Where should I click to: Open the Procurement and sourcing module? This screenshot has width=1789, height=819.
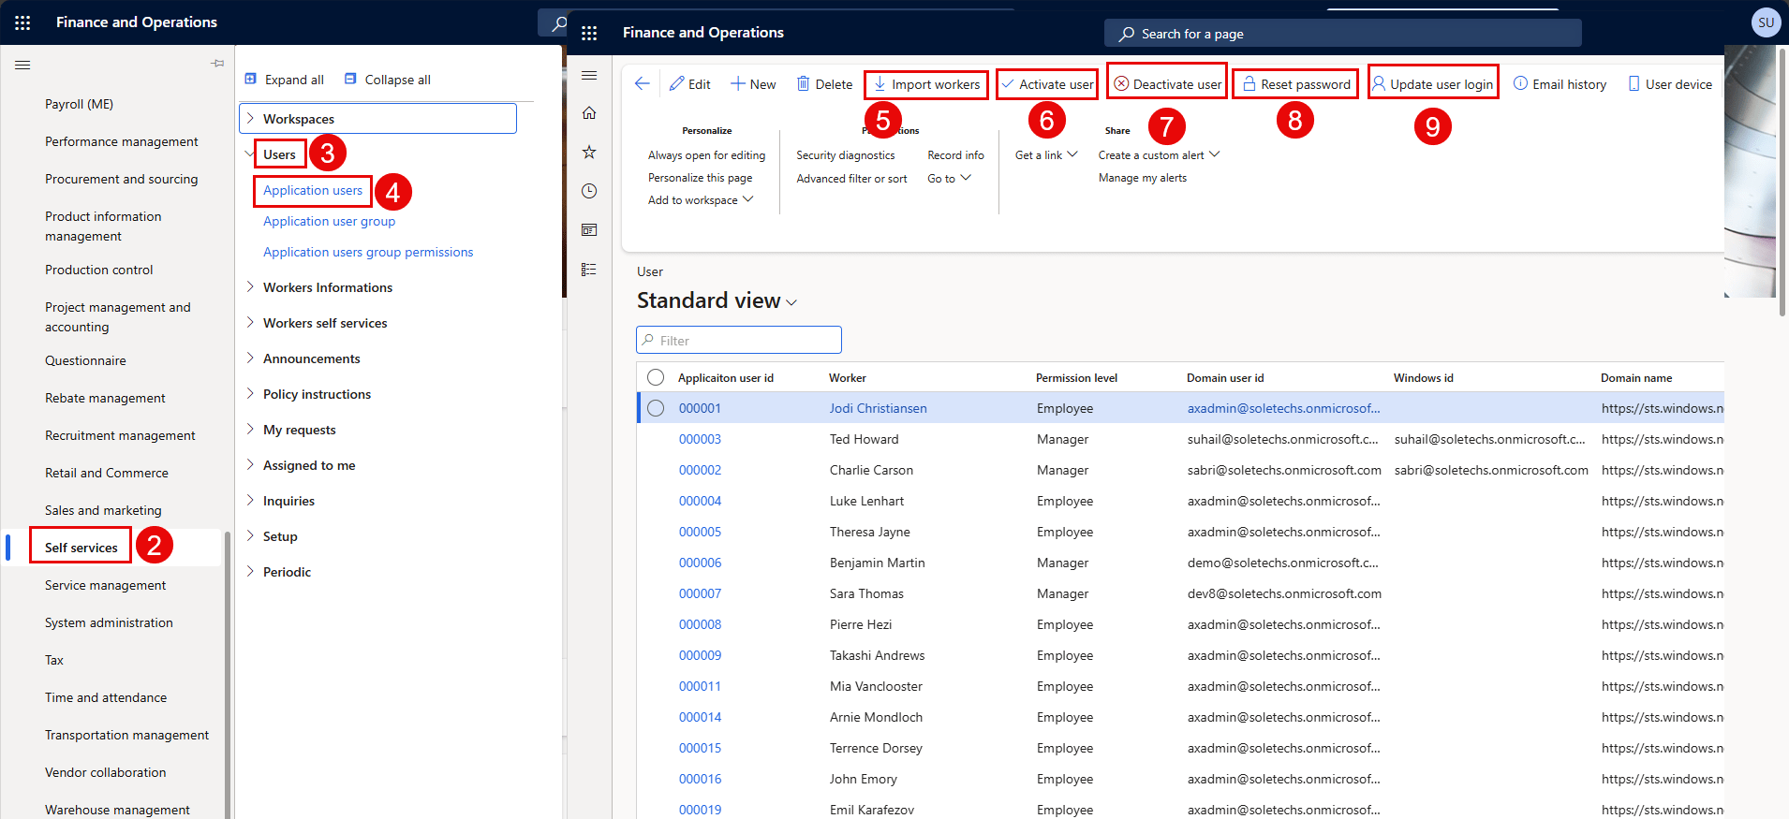click(x=121, y=179)
